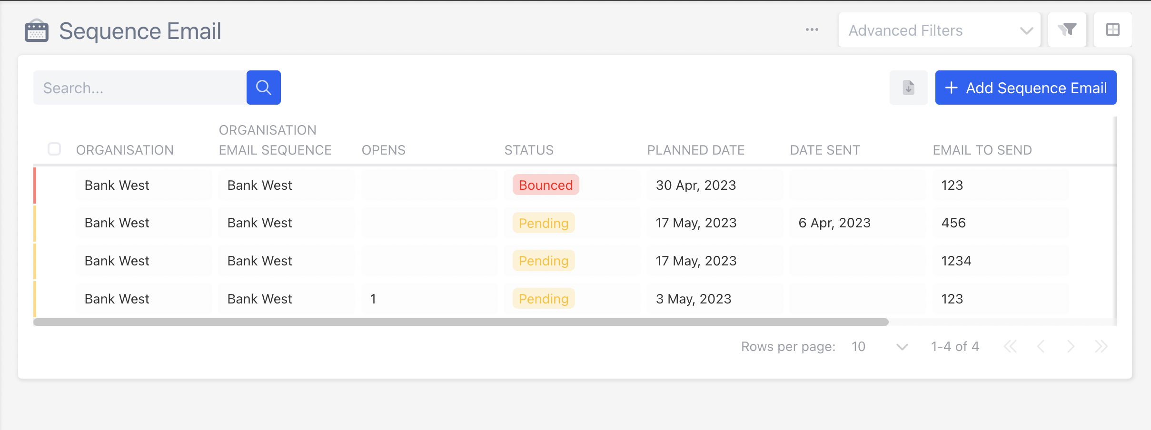Sort by the Opens column header
1151x430 pixels.
pos(383,150)
